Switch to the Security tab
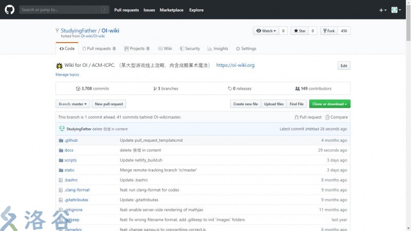 [190, 48]
